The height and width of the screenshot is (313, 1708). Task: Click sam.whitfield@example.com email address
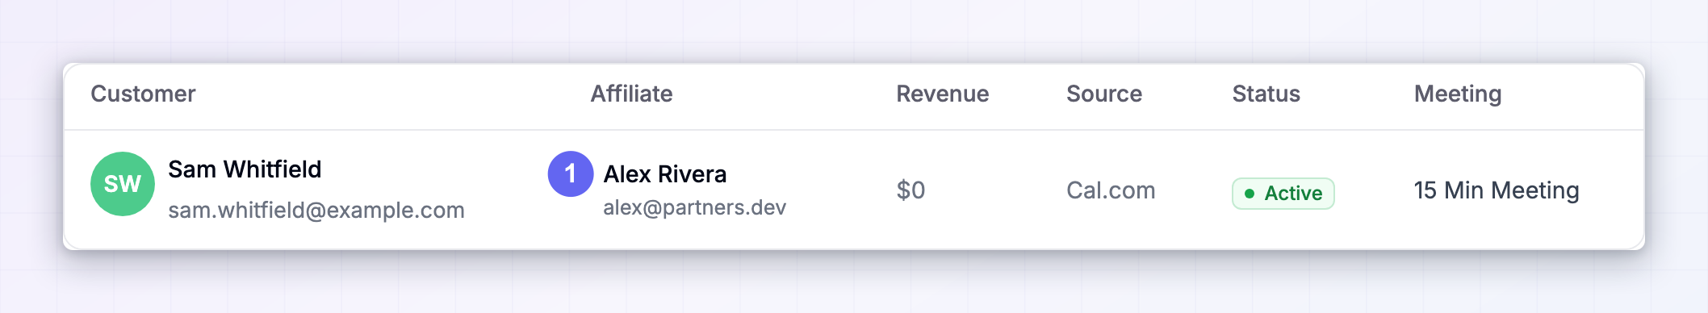(x=316, y=211)
